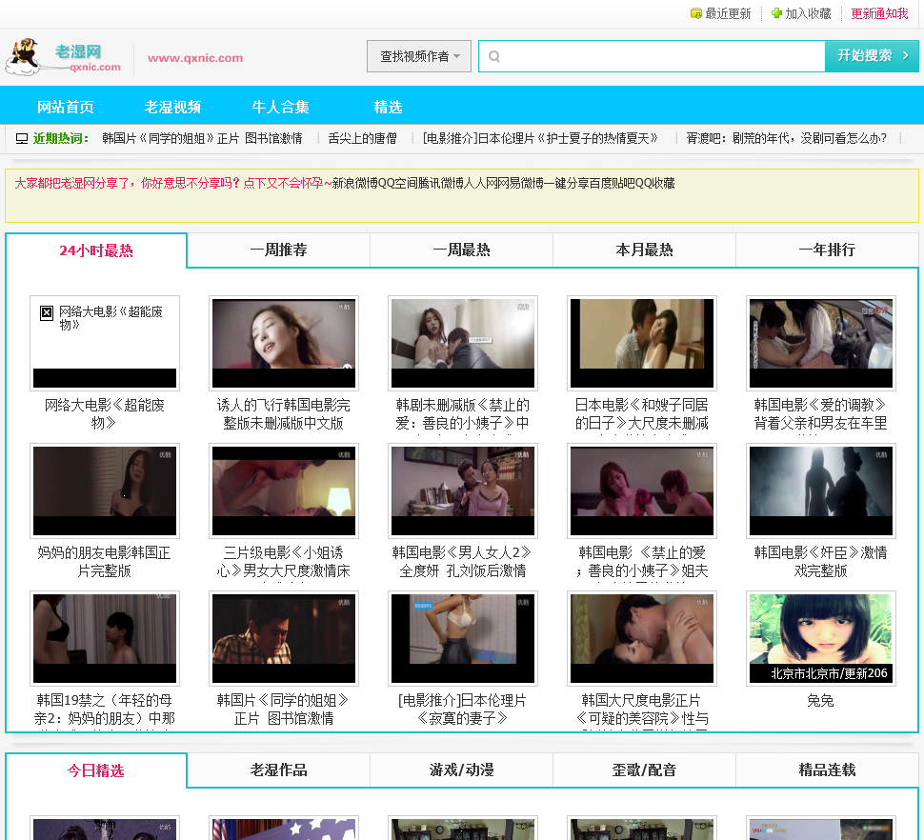Click the green plus 加入收藏 icon
924x840 pixels.
pos(776,13)
